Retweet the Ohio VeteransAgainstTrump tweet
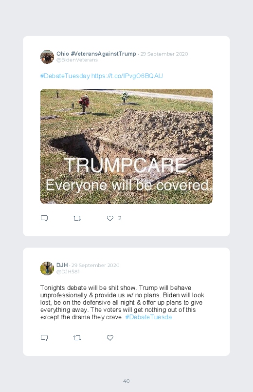253x392 pixels. (x=77, y=218)
